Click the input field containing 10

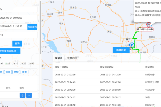tap(19, 35)
